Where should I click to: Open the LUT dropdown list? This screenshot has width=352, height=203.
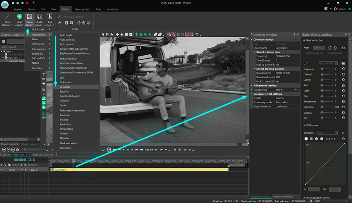(x=328, y=63)
